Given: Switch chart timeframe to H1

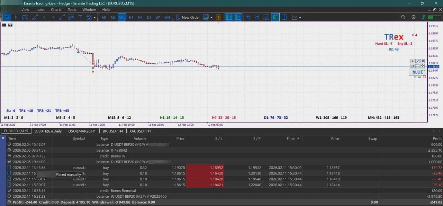Looking at the screenshot, I should 131,17.
